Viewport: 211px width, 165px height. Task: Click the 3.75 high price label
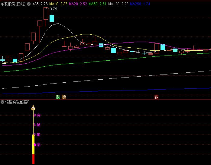click(54, 9)
